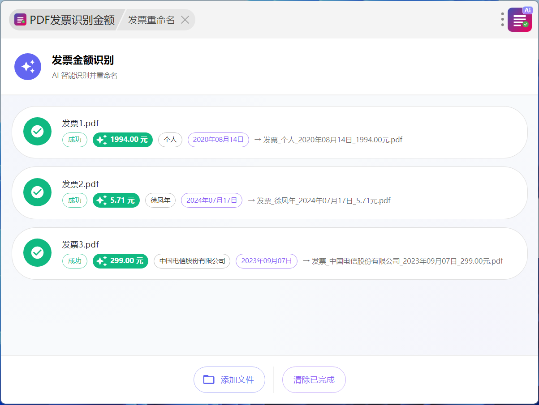Click the 成功 status tag of 发票3.pdf
The image size is (539, 405).
coord(74,261)
